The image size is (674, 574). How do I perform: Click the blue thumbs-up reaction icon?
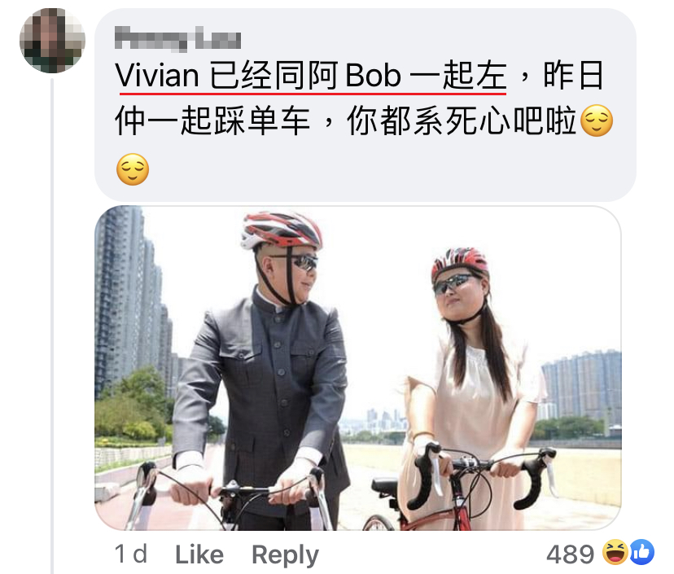coord(642,553)
